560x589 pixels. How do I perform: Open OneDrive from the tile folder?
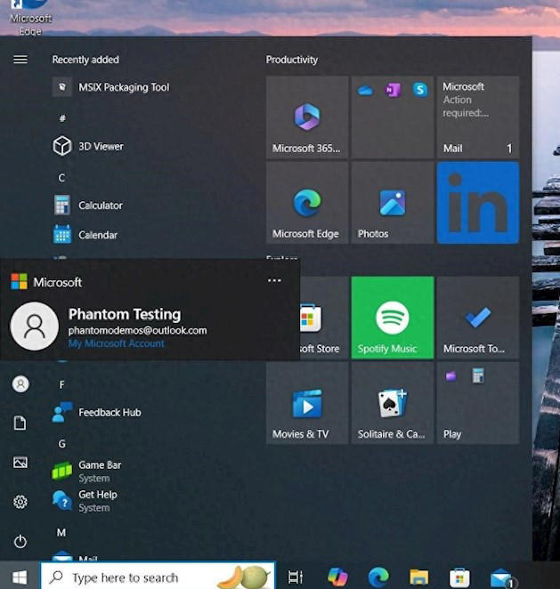click(x=366, y=90)
